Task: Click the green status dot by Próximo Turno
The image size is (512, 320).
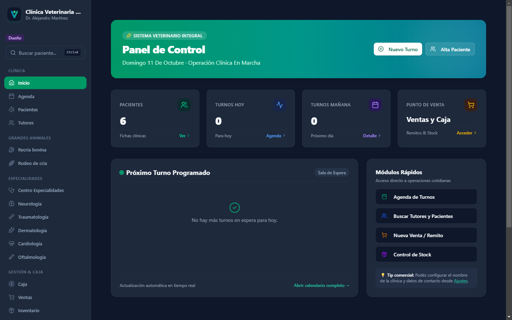Action: (x=122, y=172)
